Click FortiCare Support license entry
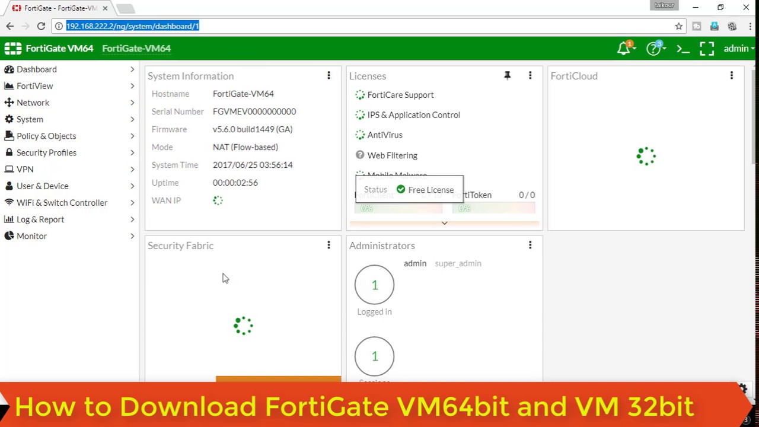The image size is (759, 427). pyautogui.click(x=394, y=95)
